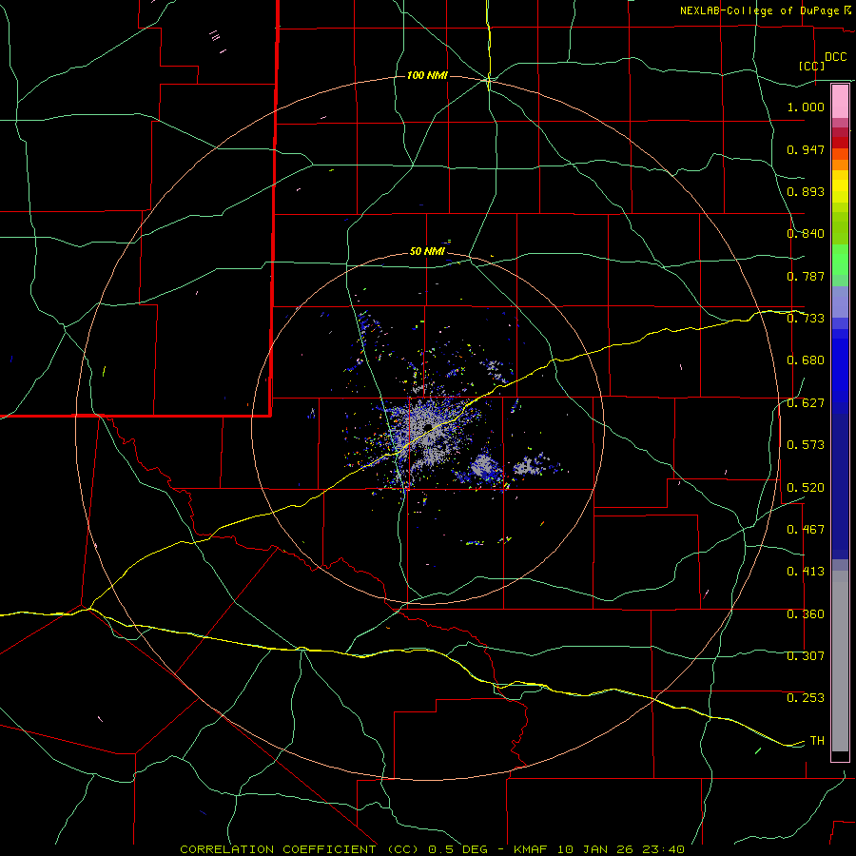This screenshot has height=856, width=856.
Task: Click the DCC label above the color scale
Action: [x=835, y=57]
